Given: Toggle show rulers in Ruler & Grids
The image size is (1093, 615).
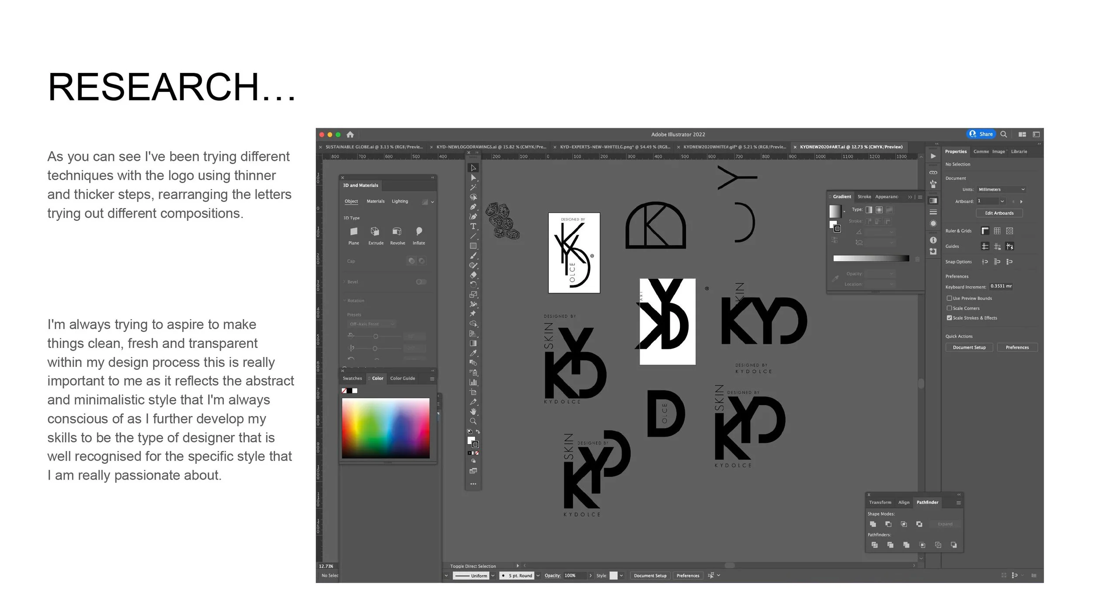Looking at the screenshot, I should 985,231.
